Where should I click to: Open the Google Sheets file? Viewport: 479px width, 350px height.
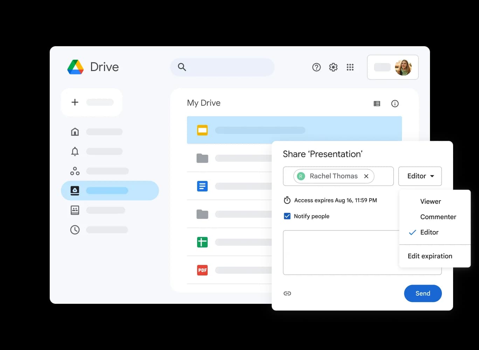pos(202,242)
